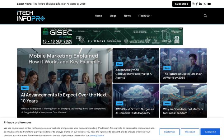Viewport: 224px width, 140px height.
Task: Click the Reject All button
Action: (x=190, y=132)
